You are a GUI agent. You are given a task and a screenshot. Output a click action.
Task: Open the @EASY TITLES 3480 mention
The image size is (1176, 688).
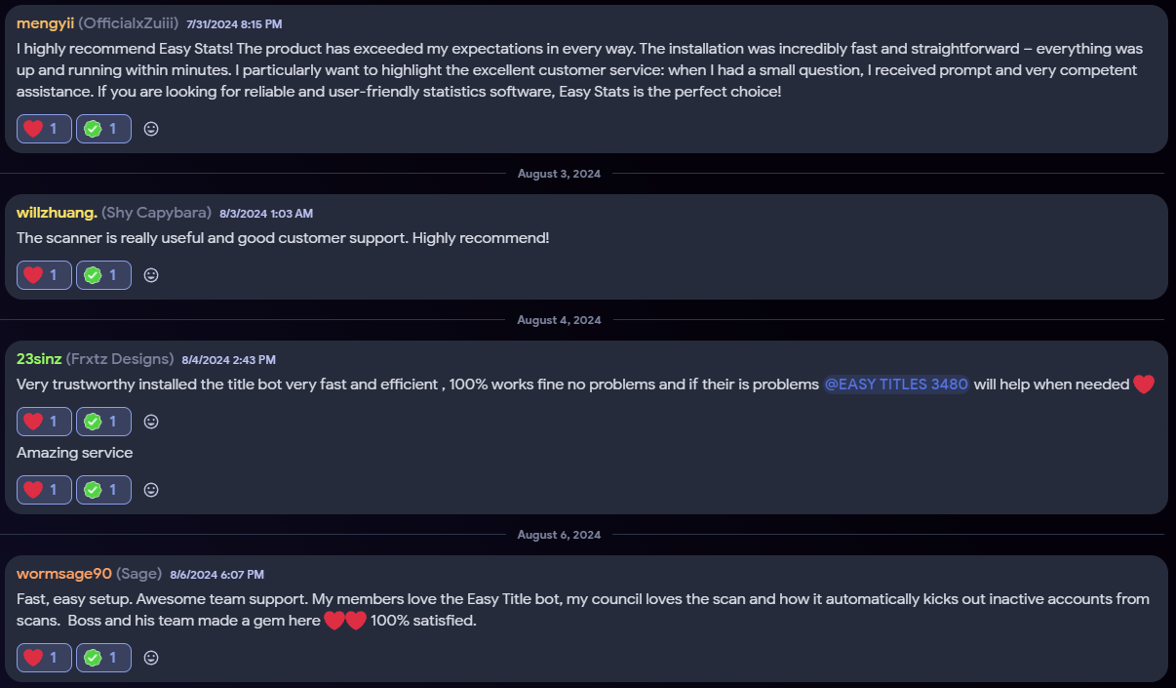(x=896, y=384)
